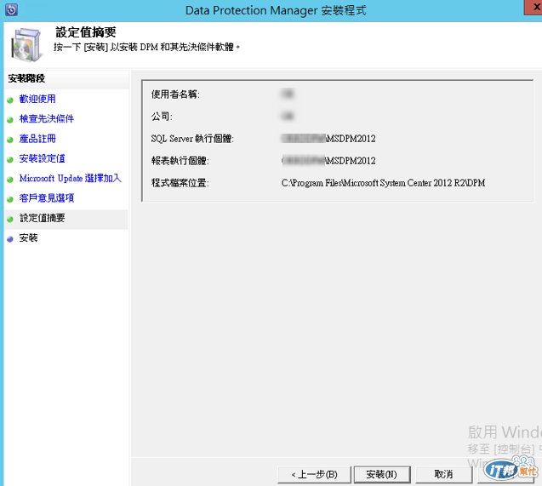Click the 使用者名稱 label
This screenshot has width=542, height=486.
[175, 94]
